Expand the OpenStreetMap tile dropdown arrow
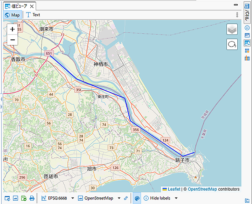The width and height of the screenshot is (252, 204). (x=119, y=198)
